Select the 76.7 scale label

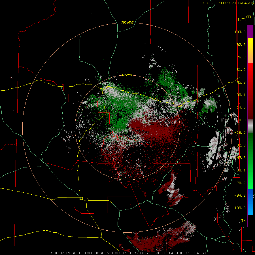pyautogui.click(x=241, y=57)
